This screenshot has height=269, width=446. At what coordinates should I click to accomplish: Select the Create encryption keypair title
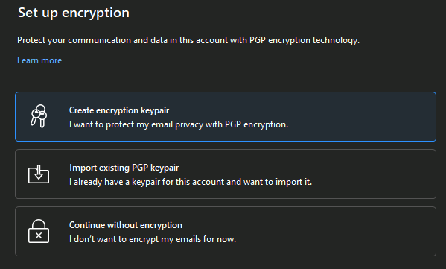(x=119, y=110)
